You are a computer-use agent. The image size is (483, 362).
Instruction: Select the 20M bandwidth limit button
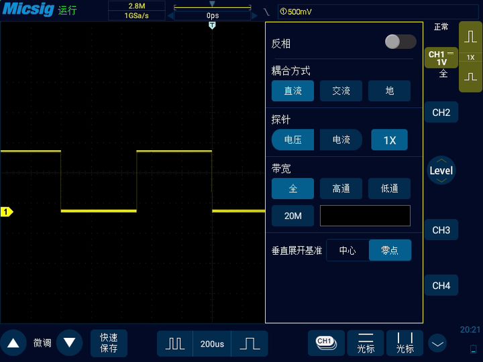292,216
